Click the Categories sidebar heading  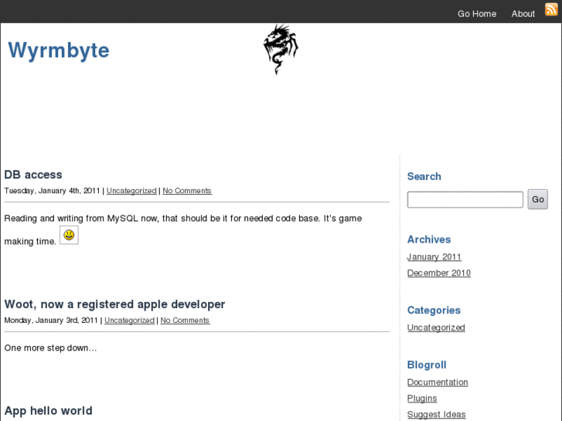click(434, 311)
